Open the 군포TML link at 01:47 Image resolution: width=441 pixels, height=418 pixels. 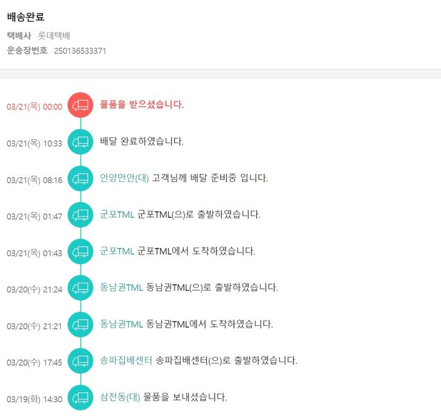pos(118,214)
